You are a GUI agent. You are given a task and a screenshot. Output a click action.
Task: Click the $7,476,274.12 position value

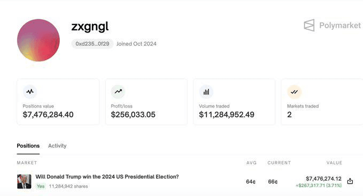click(x=323, y=179)
